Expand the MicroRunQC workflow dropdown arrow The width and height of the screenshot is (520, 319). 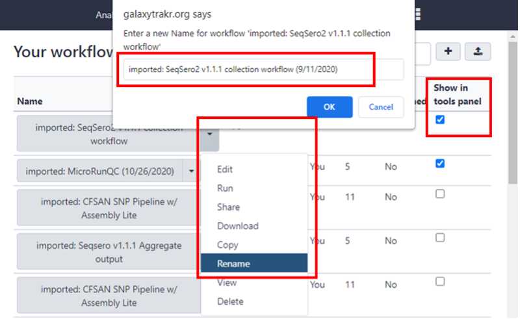[x=191, y=172]
